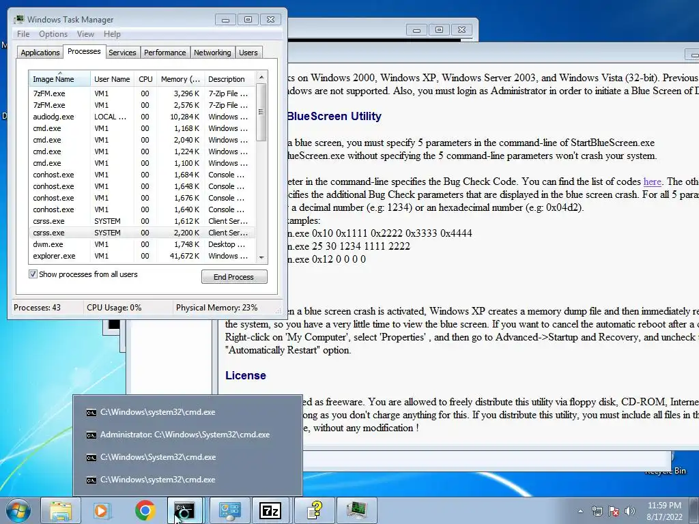Maximize the background window behind Task Manager
This screenshot has height=524, width=699.
439,30
